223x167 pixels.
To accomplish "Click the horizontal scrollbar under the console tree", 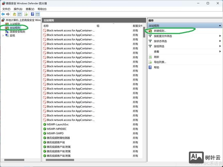I will pyautogui.click(x=14, y=160).
